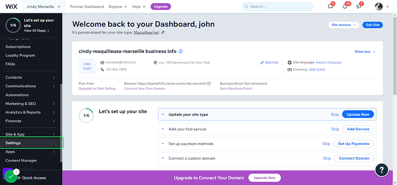Screen dimensions: 397x185
Task: Skip the Add your first service step
Action: (335, 129)
